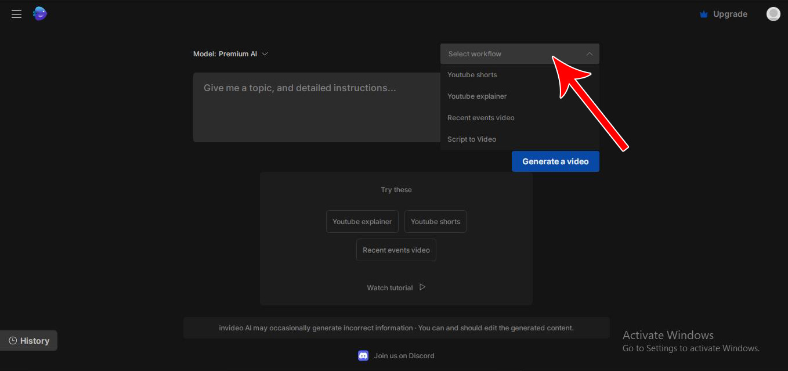Click the chevron next to Premium AI

[x=265, y=54]
